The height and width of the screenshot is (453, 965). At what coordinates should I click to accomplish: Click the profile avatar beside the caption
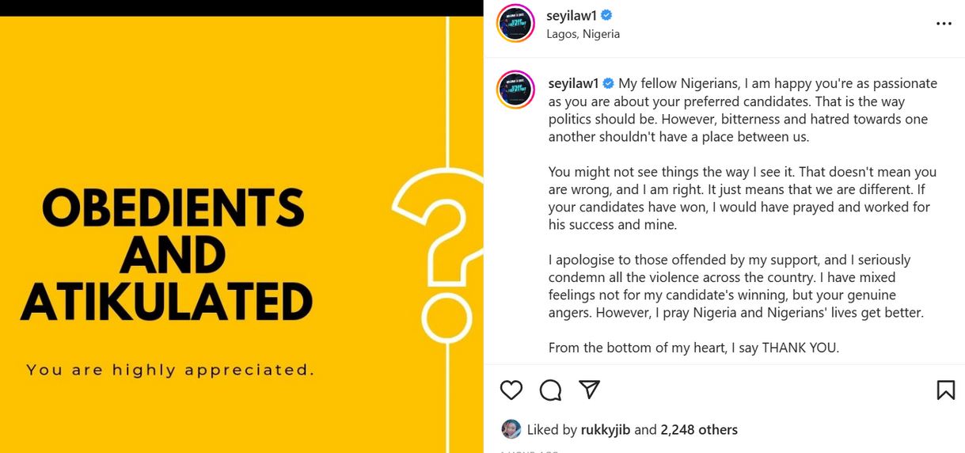(x=515, y=89)
